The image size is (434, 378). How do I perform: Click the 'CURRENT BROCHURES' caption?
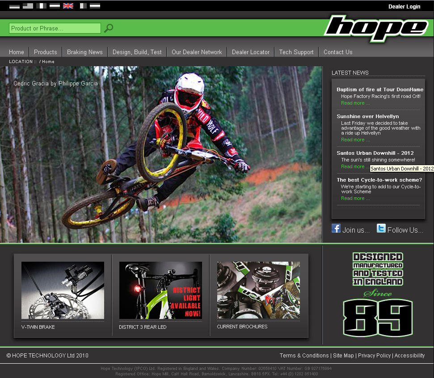click(242, 327)
